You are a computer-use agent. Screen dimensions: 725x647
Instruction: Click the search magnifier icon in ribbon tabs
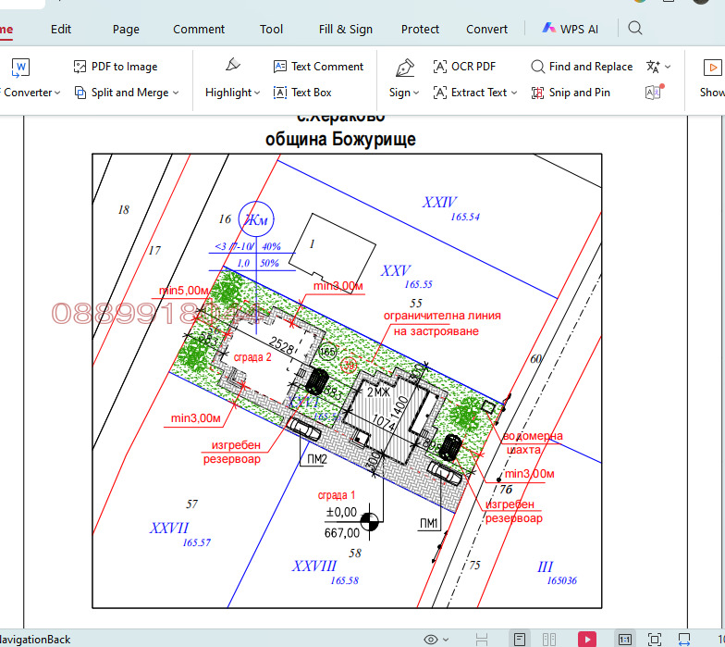(x=635, y=28)
